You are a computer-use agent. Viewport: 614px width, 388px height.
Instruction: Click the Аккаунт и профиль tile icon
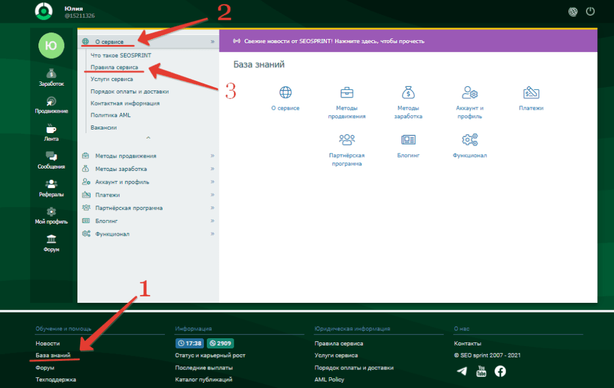pyautogui.click(x=469, y=92)
